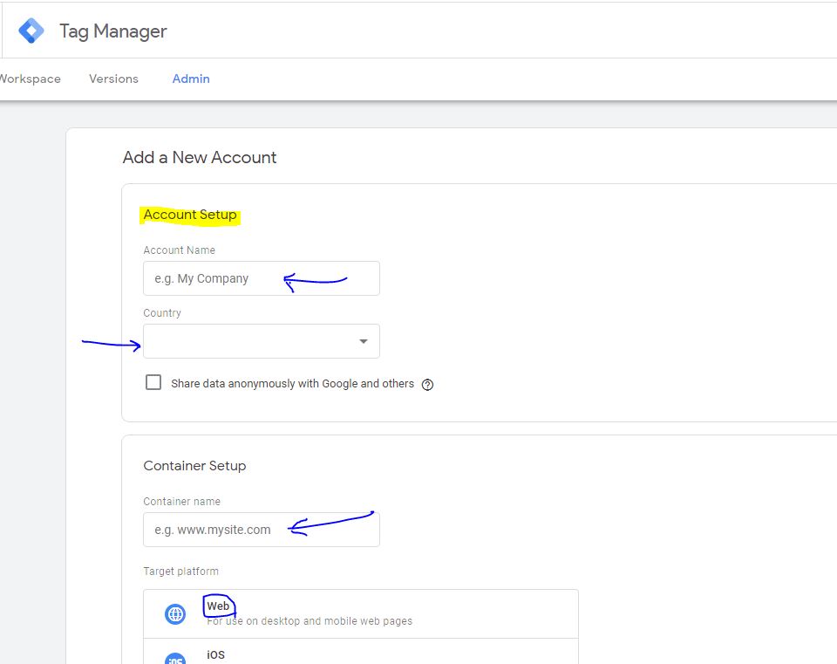Click the Add a New Account heading

pos(200,158)
